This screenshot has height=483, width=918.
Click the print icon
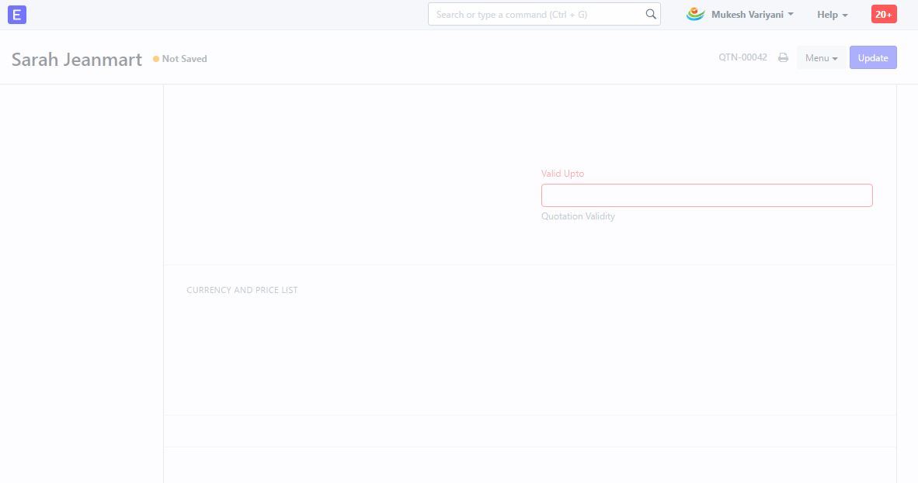pyautogui.click(x=783, y=57)
